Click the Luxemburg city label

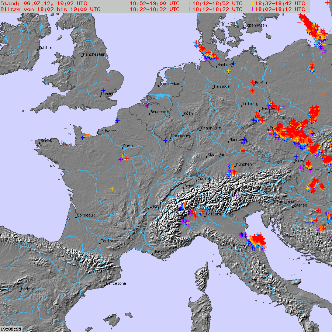(181, 136)
